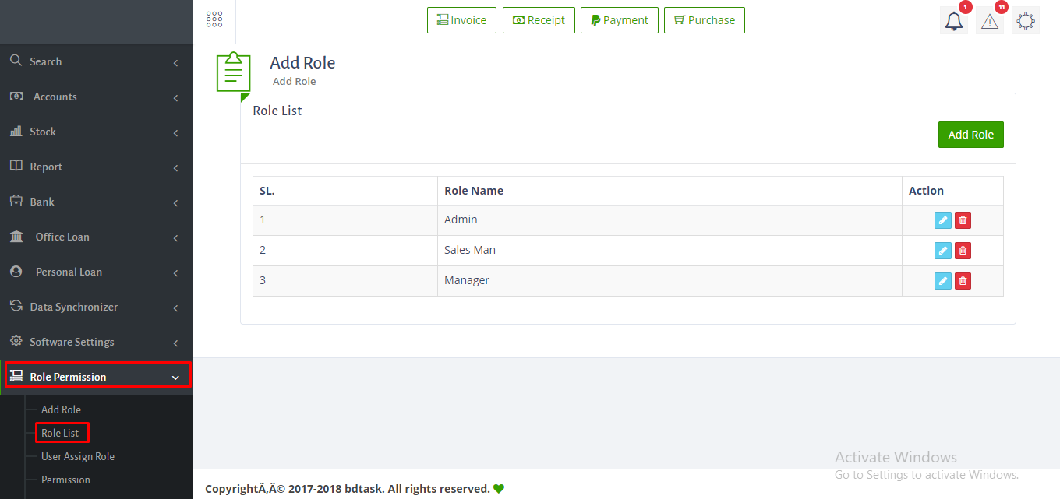The width and height of the screenshot is (1060, 499).
Task: Open the User Assign Role submenu item
Action: tap(78, 456)
